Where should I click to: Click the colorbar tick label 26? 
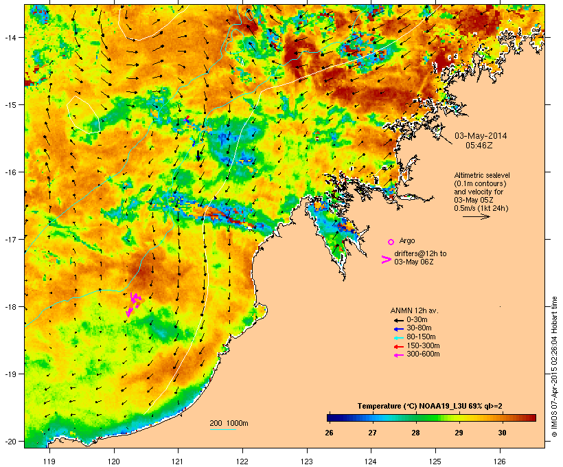pyautogui.click(x=329, y=433)
